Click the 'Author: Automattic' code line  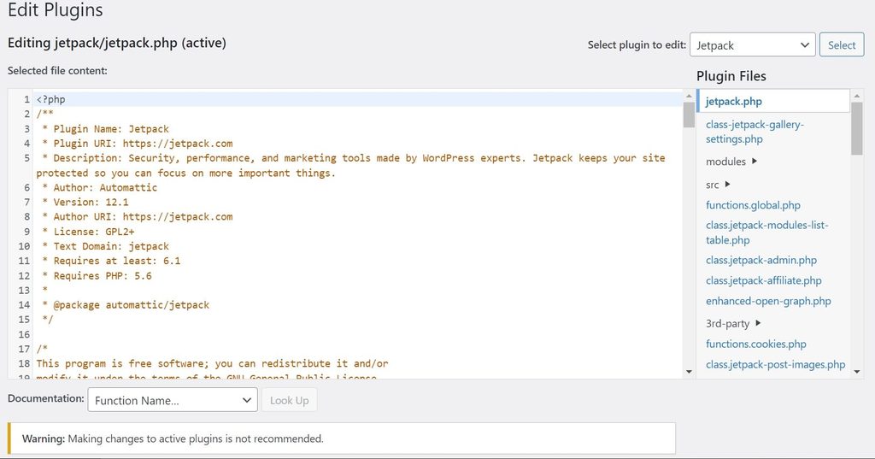click(x=99, y=188)
